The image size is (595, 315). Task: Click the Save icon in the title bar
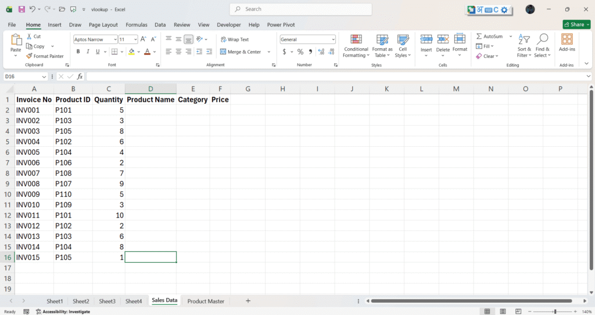coord(21,9)
